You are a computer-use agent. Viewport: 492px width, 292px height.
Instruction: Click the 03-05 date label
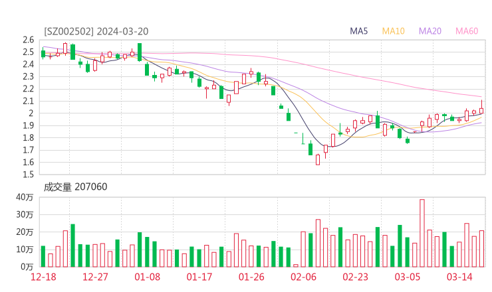coord(408,277)
